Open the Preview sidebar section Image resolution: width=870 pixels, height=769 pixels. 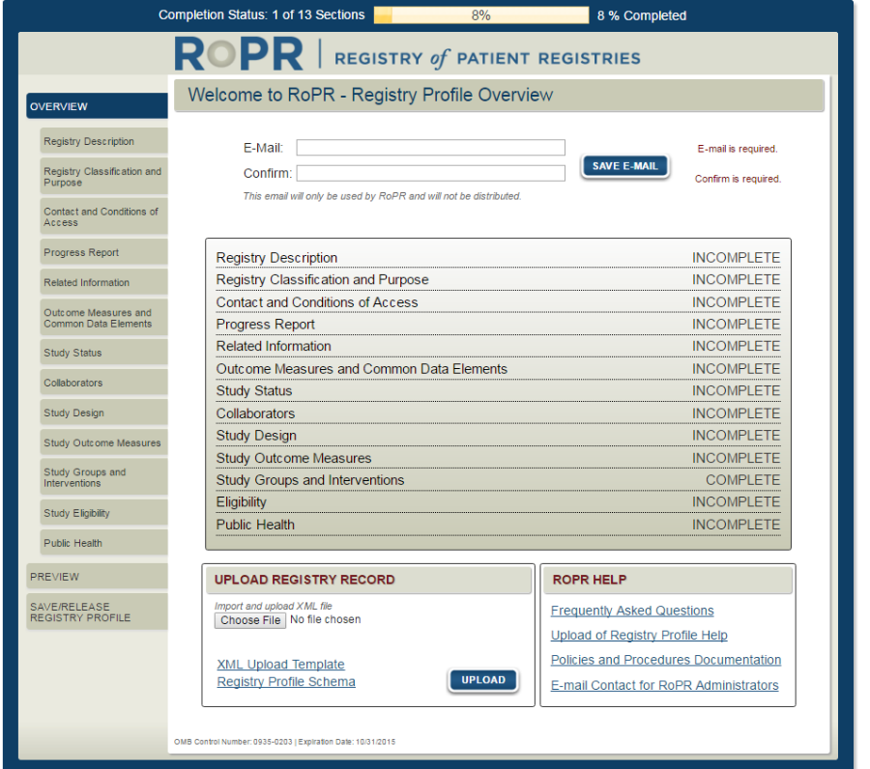coord(97,577)
